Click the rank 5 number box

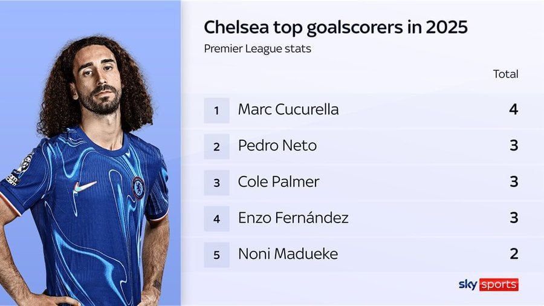click(x=216, y=255)
